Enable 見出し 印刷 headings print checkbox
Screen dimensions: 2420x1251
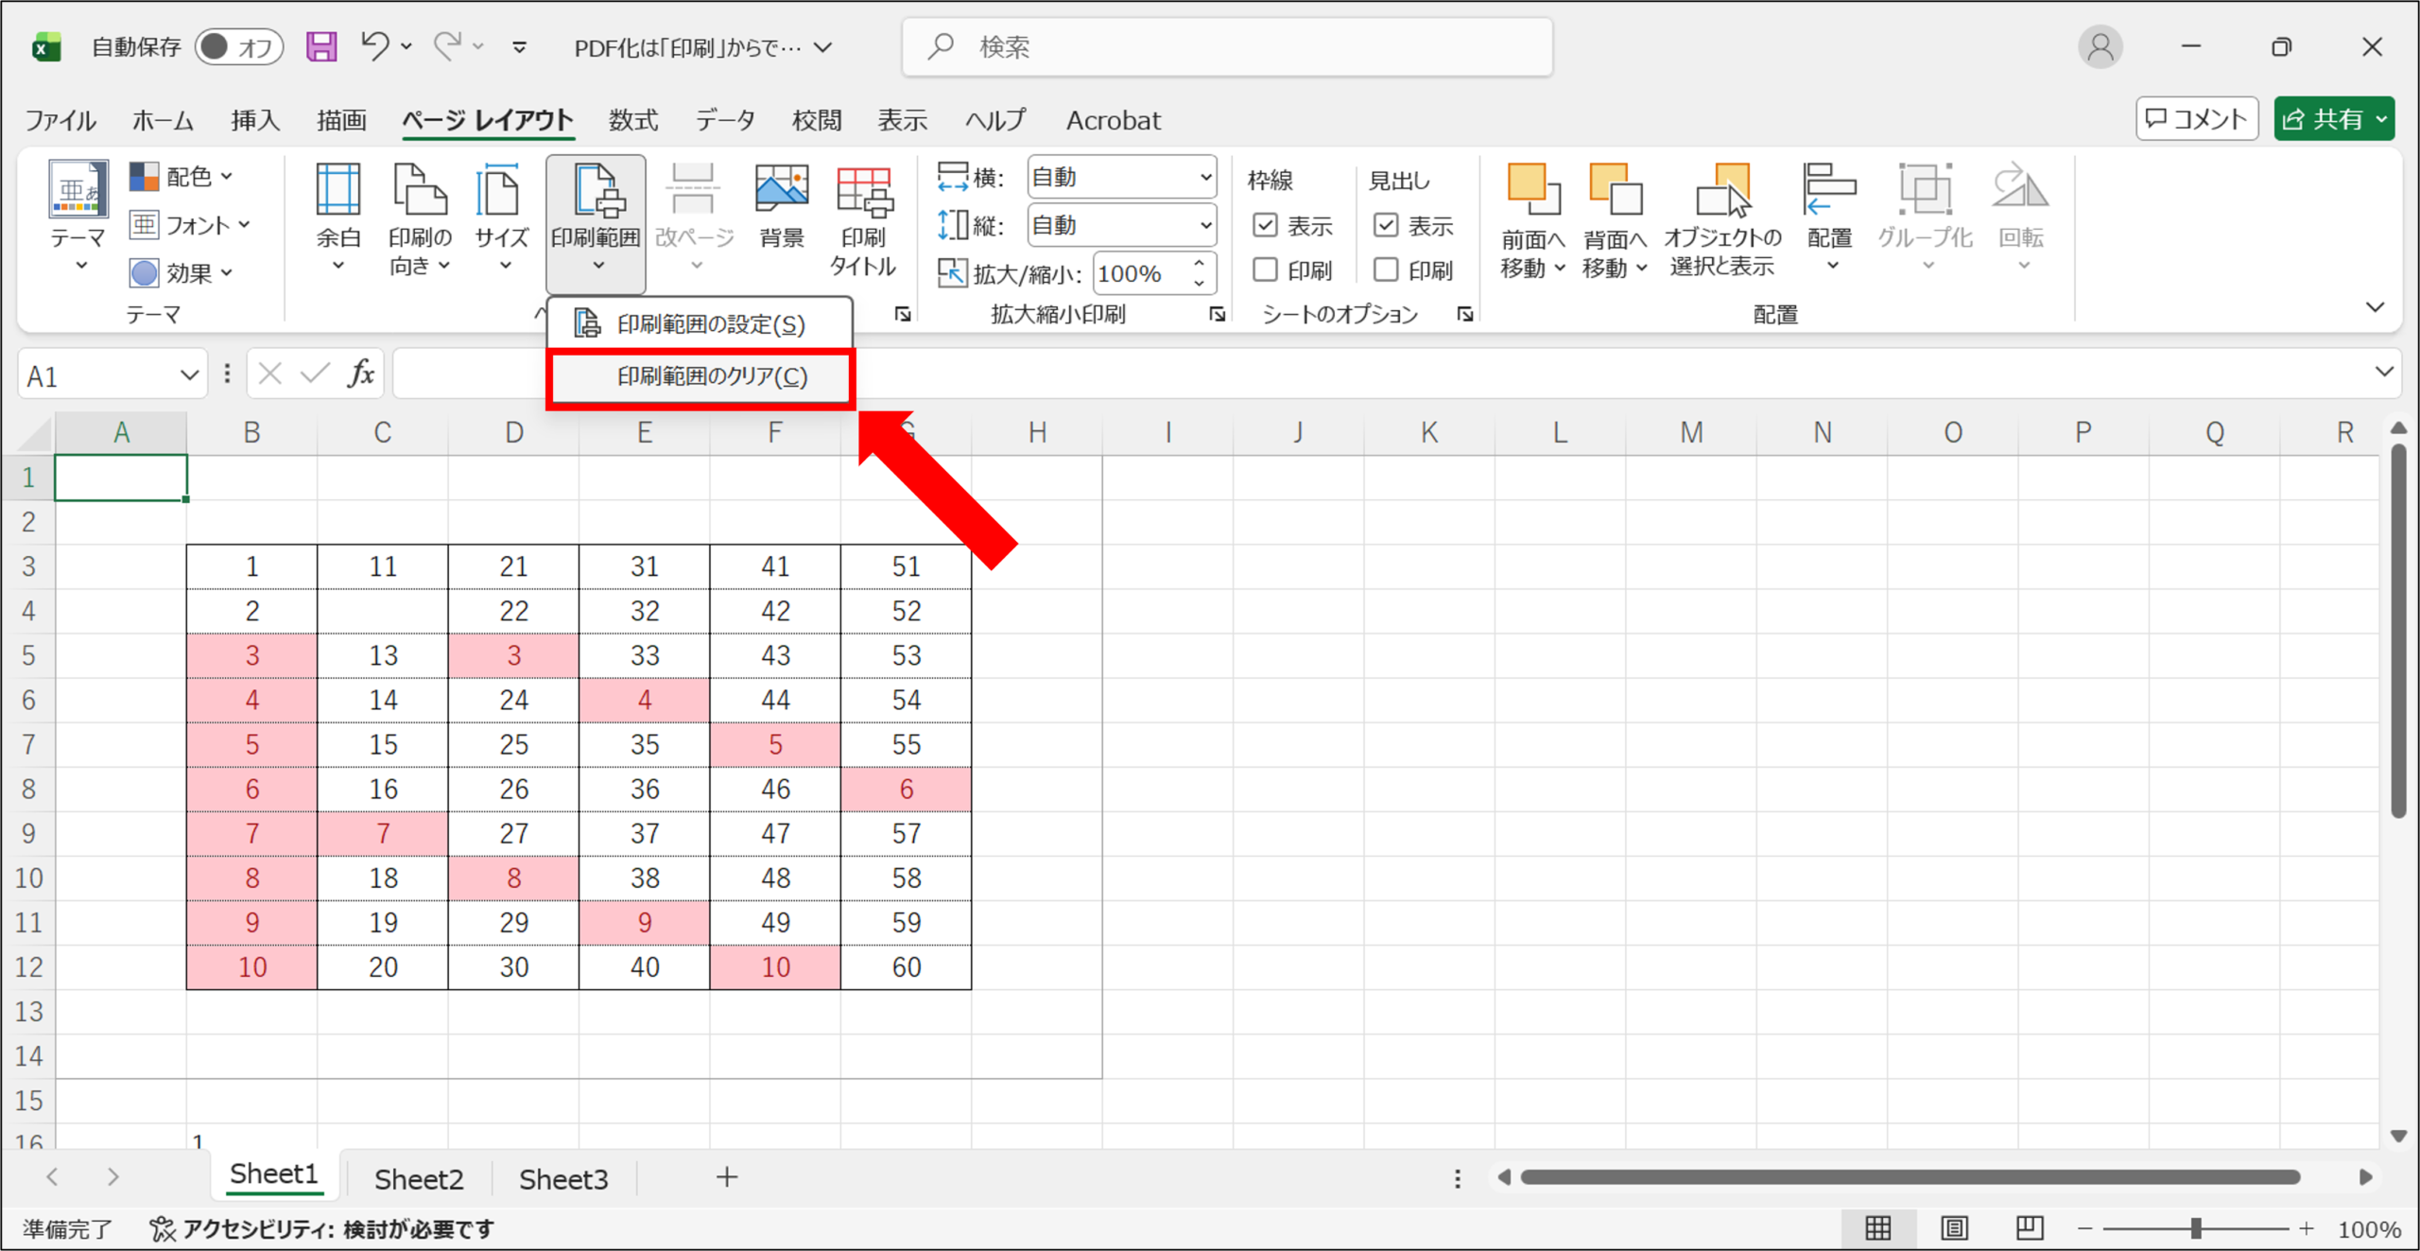[x=1386, y=270]
